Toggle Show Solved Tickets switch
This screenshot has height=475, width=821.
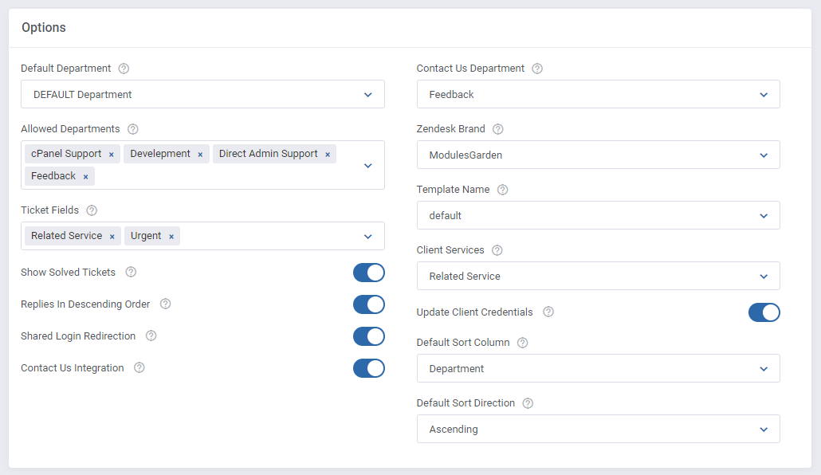coord(368,273)
